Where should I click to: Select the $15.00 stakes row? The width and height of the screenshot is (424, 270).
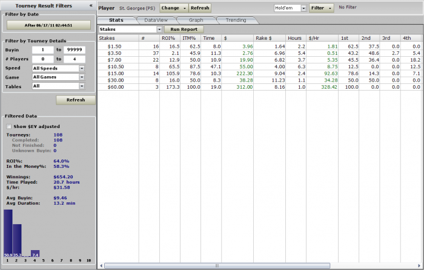click(259, 73)
